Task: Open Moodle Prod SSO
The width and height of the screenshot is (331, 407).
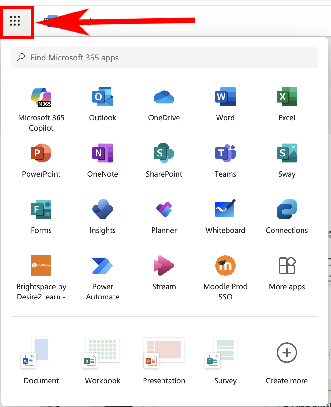Action: coord(225,278)
